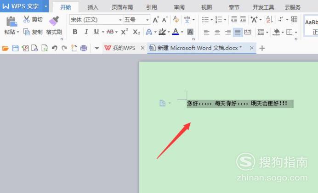Toggle underline formatting
This screenshot has height=193, width=318.
click(97, 32)
